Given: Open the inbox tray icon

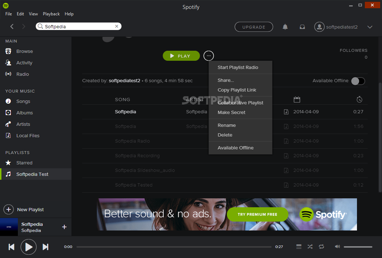Looking at the screenshot, I should tap(302, 27).
